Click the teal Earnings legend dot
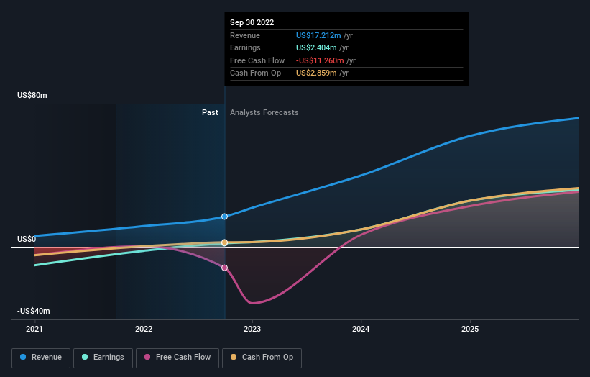This screenshot has width=590, height=377. 85,357
